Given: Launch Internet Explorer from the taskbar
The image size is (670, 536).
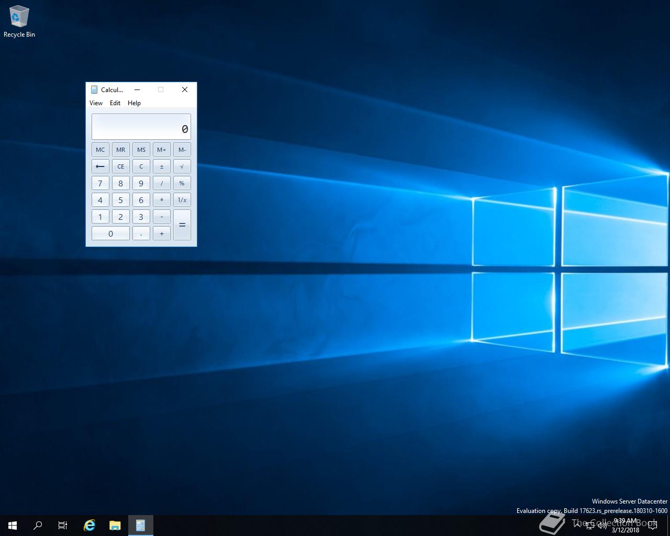Looking at the screenshot, I should 90,526.
